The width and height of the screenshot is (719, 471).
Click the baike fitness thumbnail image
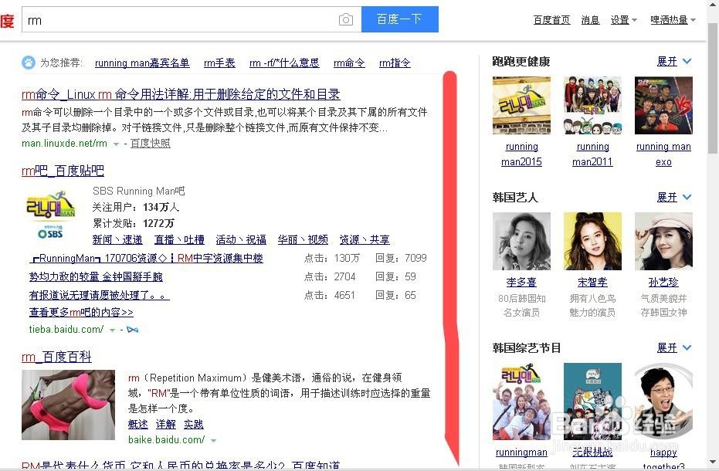point(68,405)
